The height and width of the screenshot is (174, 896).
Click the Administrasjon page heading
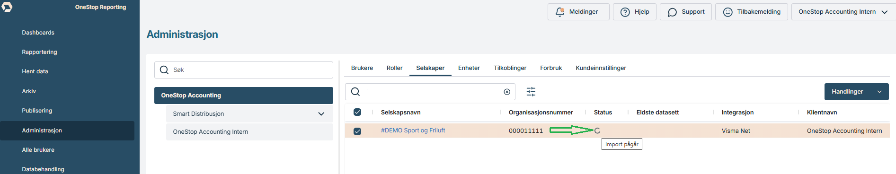pyautogui.click(x=182, y=35)
